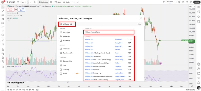Open the calendar icon in right sidebar
Viewport: 201px width, 91px height.
coord(199,73)
